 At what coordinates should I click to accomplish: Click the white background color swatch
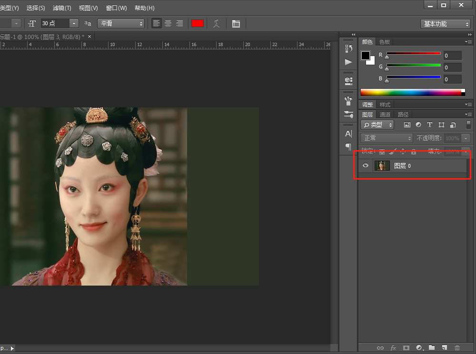tap(372, 61)
